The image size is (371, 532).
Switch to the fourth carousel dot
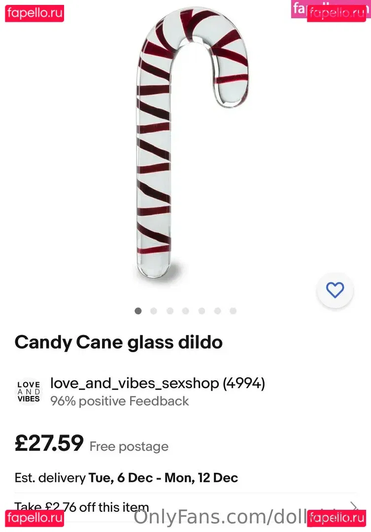pos(186,311)
